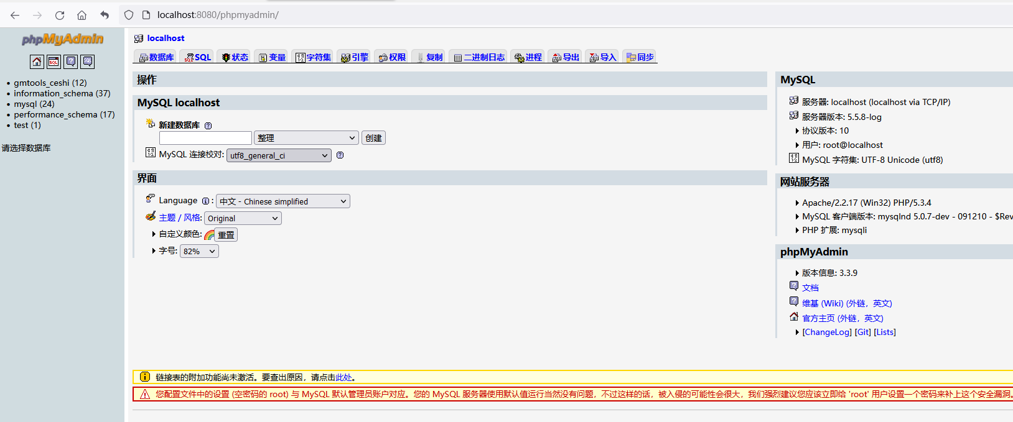Click the new database star icon
Viewport: 1013px width, 422px height.
(x=151, y=123)
